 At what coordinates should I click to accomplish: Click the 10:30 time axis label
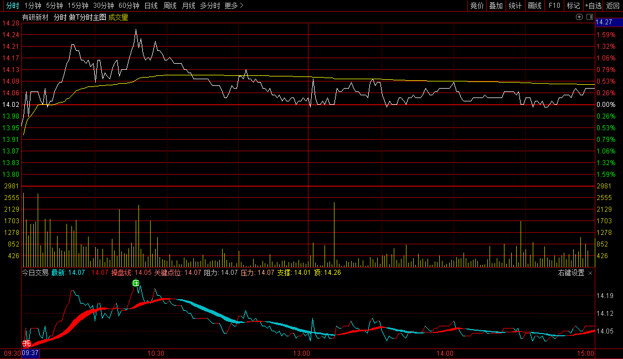click(156, 353)
